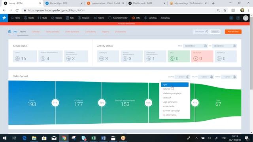Open the rightmost sales funnel Select dropdown
Screen dimensions: 253x142
229,77
